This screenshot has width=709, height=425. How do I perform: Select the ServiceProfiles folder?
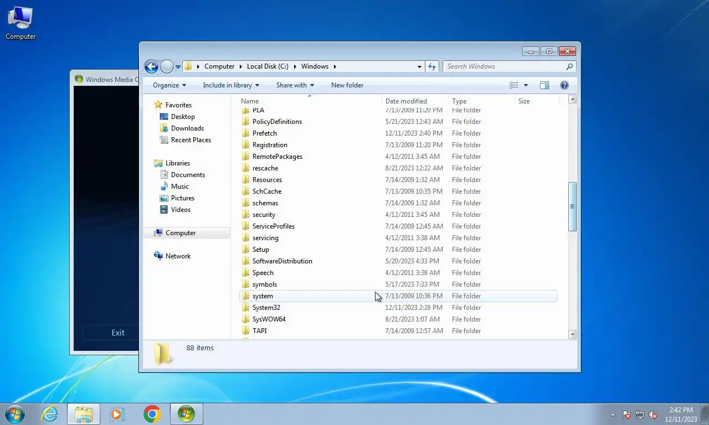[274, 226]
